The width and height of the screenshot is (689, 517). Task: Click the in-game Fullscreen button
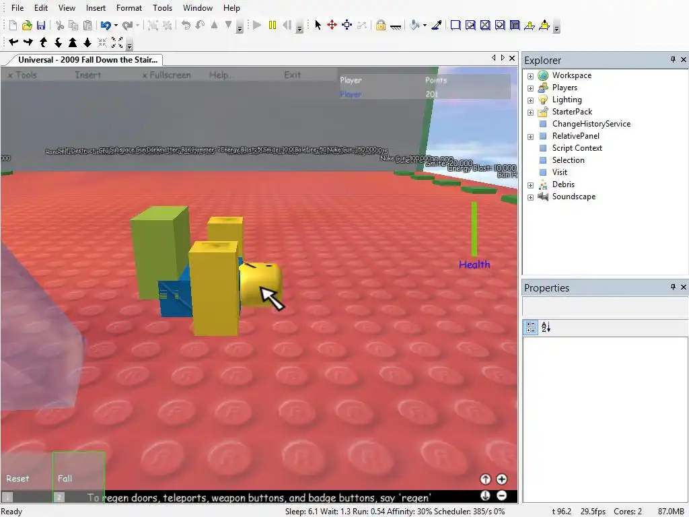pyautogui.click(x=167, y=75)
